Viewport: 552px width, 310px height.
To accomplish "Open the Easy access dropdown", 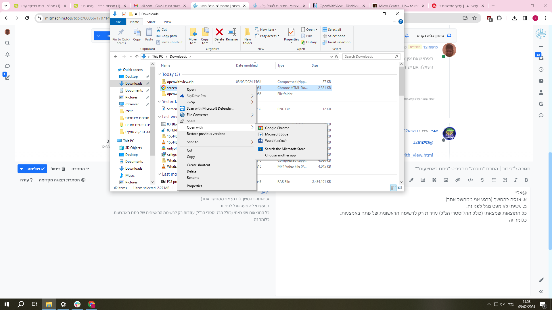I will pos(267,36).
